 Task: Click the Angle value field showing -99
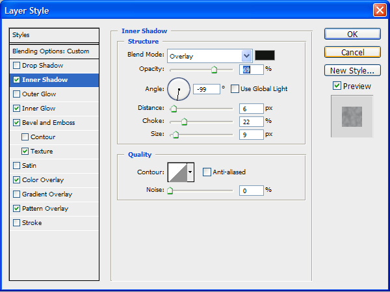(207, 89)
